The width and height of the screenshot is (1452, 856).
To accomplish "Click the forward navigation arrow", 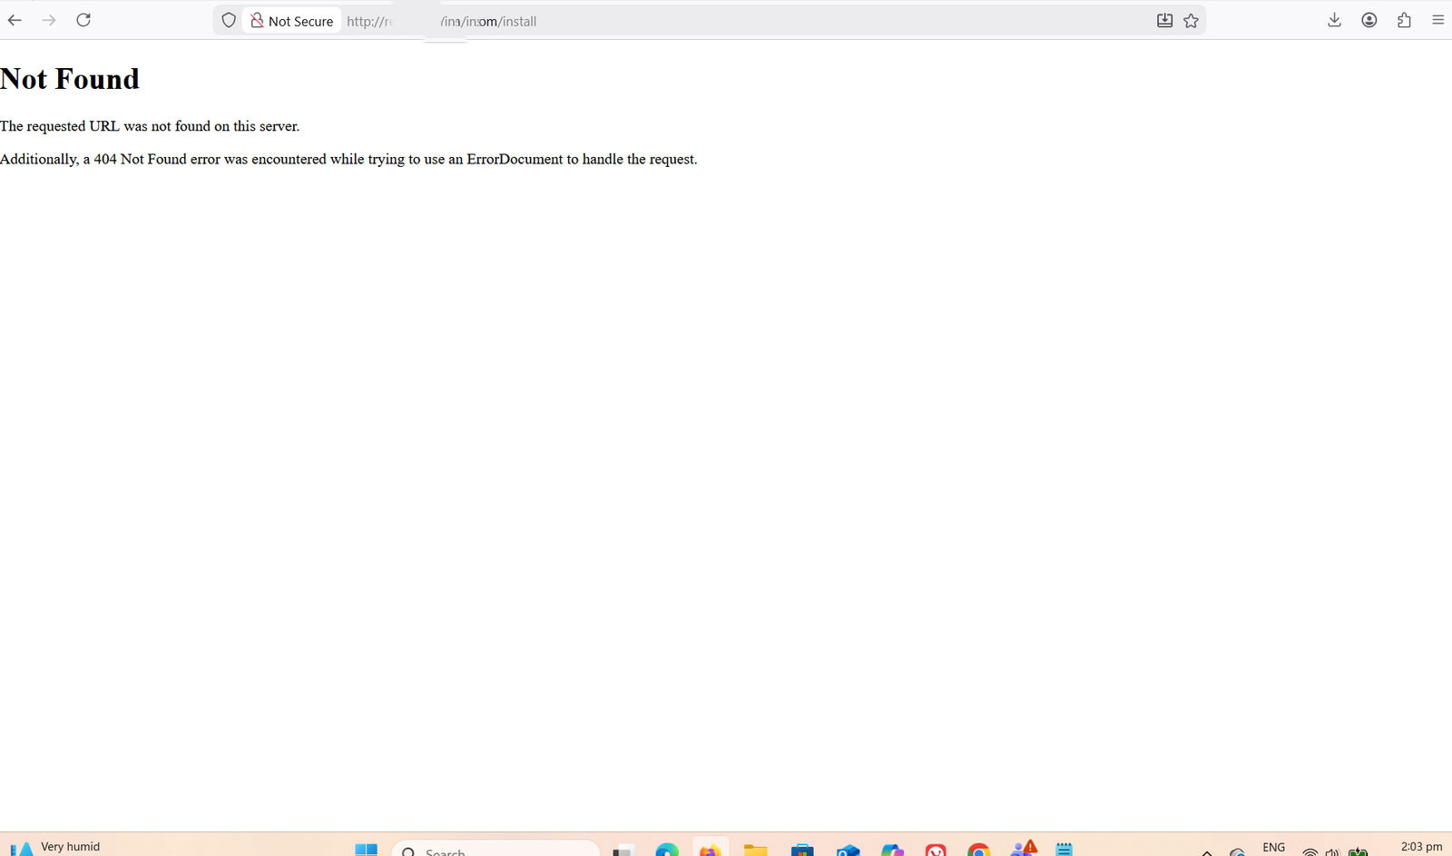I will tap(49, 20).
